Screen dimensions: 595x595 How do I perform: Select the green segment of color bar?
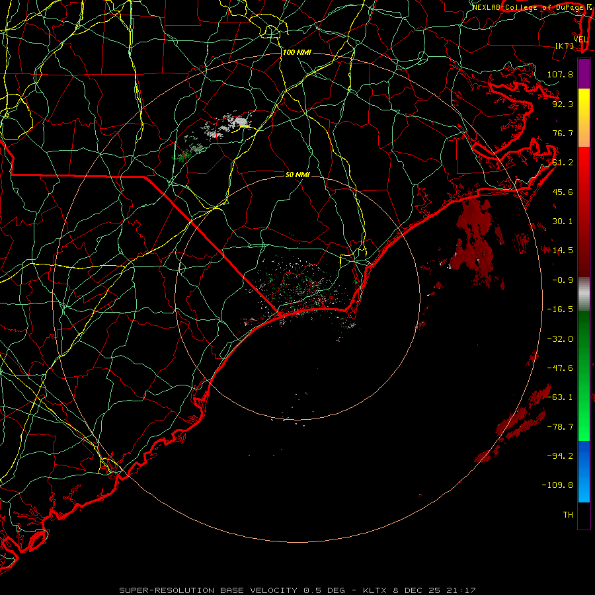pos(584,376)
